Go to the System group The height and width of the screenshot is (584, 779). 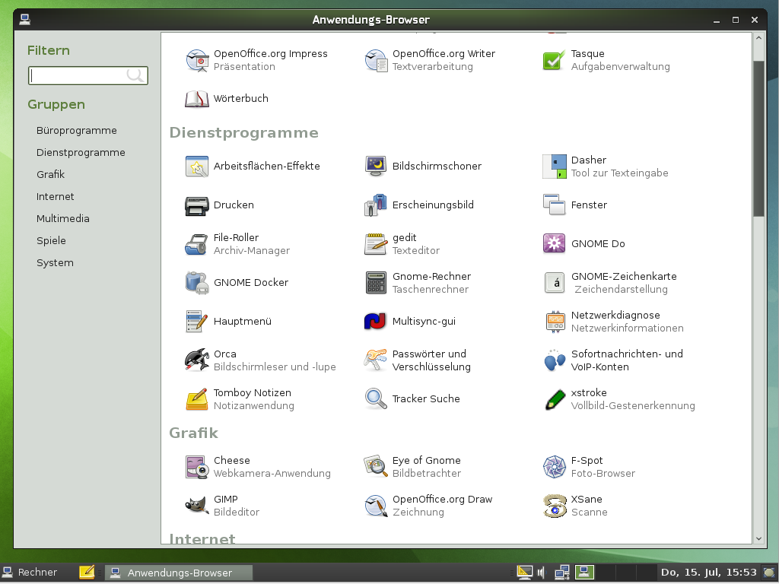55,263
